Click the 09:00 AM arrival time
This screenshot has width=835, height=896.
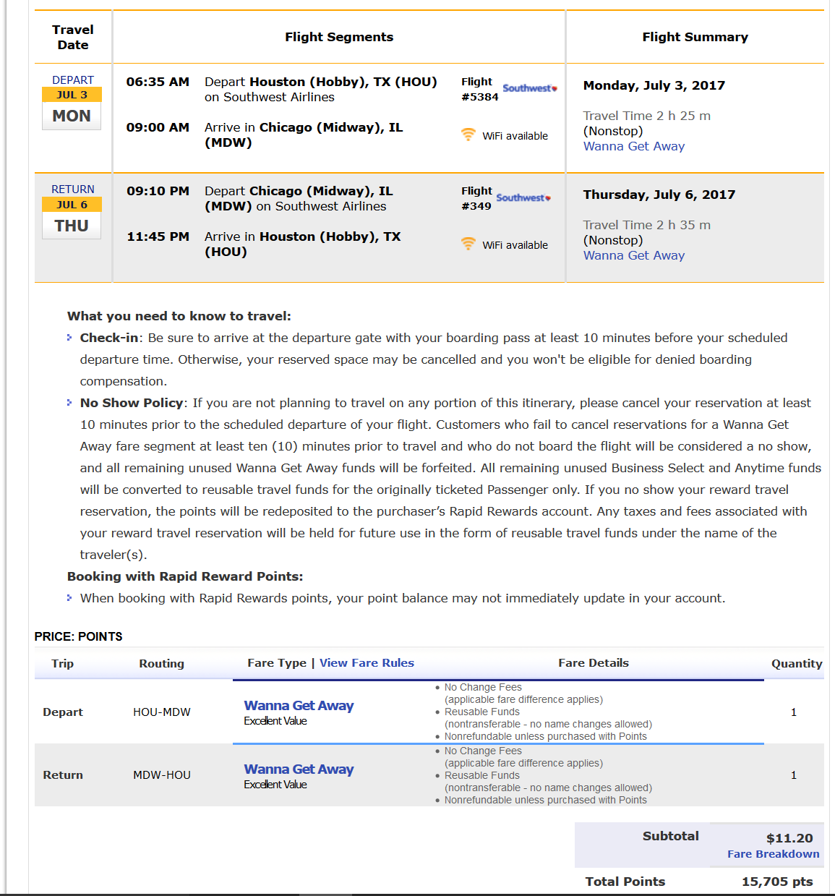pyautogui.click(x=158, y=127)
